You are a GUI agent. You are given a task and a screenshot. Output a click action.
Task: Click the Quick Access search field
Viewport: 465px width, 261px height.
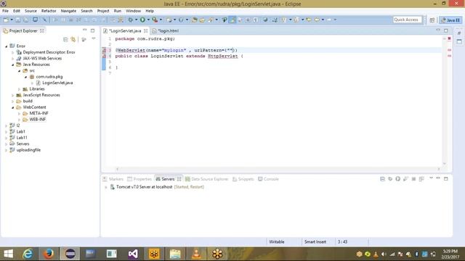(x=407, y=20)
